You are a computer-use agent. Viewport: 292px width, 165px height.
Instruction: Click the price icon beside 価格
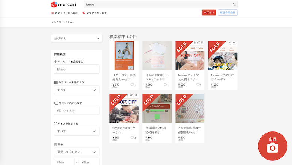coord(55,144)
